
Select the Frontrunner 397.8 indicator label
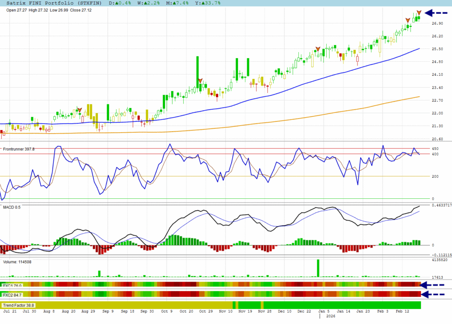tap(19, 149)
